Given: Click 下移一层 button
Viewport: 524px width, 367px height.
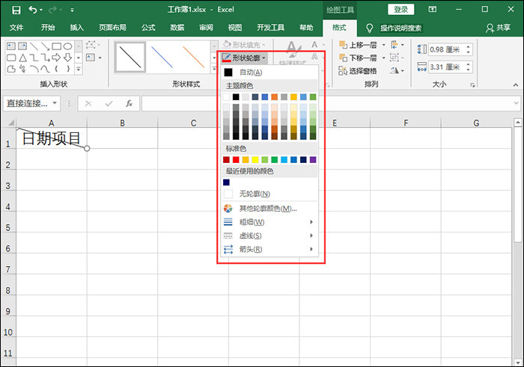Looking at the screenshot, I should pyautogui.click(x=358, y=58).
